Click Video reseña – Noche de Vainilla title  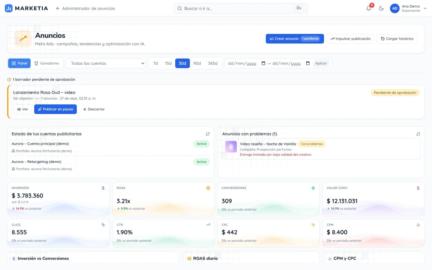pos(268,144)
